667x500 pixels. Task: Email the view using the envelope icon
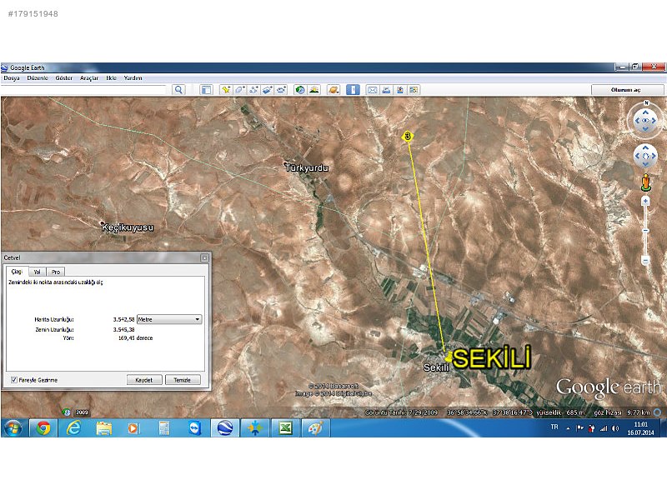[x=372, y=90]
